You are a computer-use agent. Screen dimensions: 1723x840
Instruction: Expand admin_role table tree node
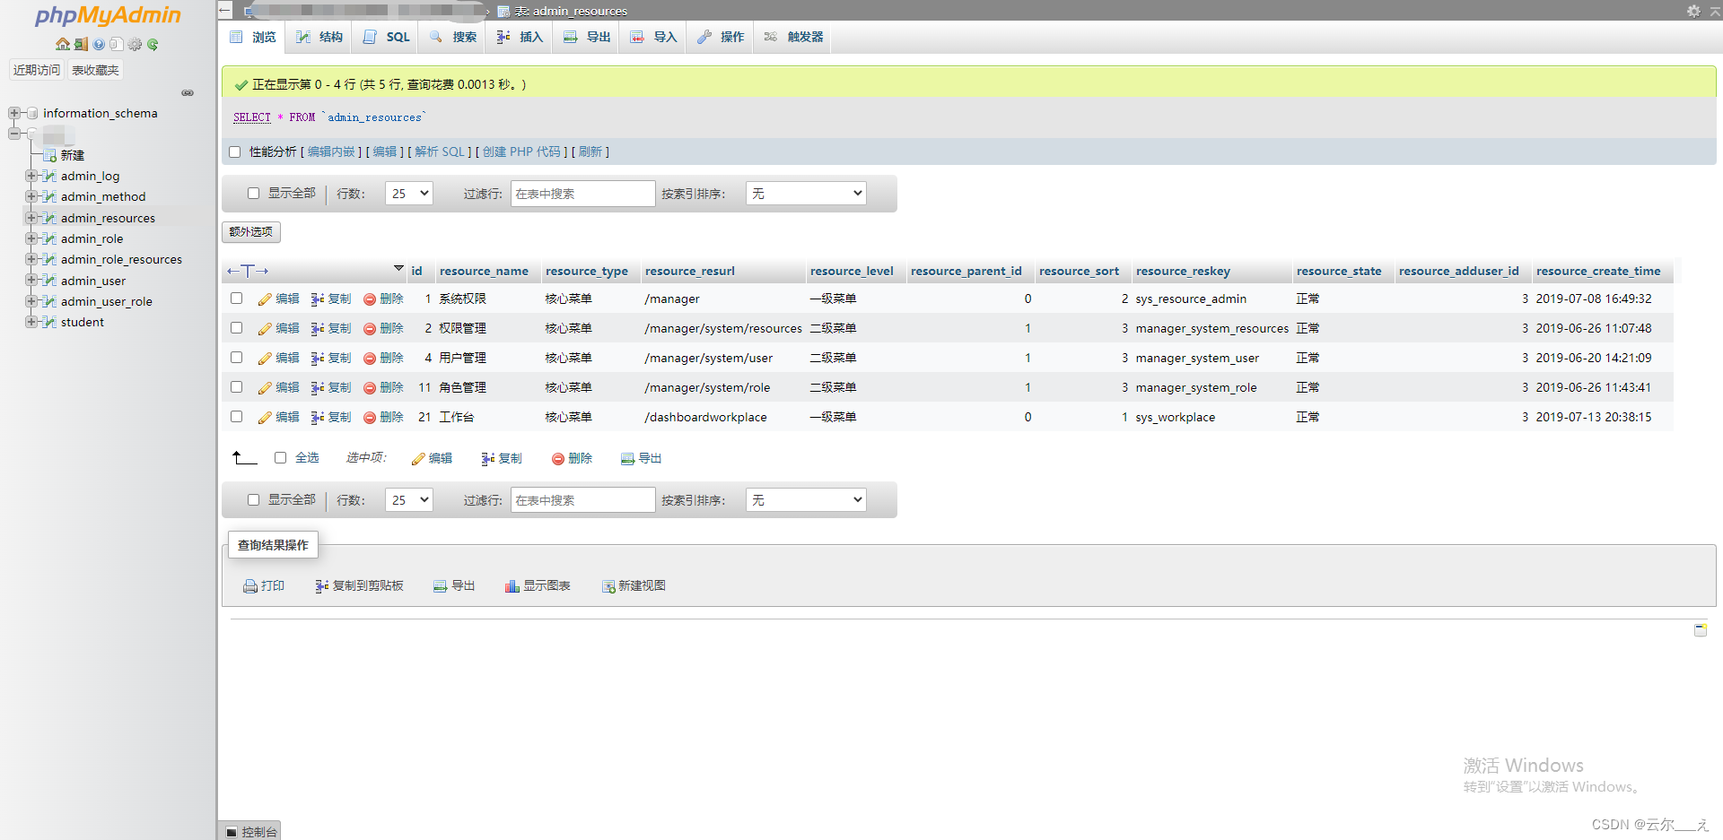point(31,238)
